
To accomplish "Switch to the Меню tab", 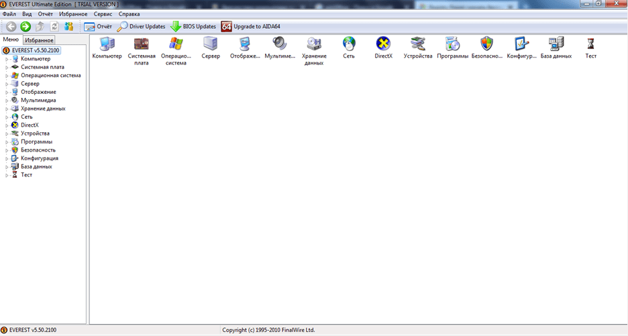I will [11, 40].
